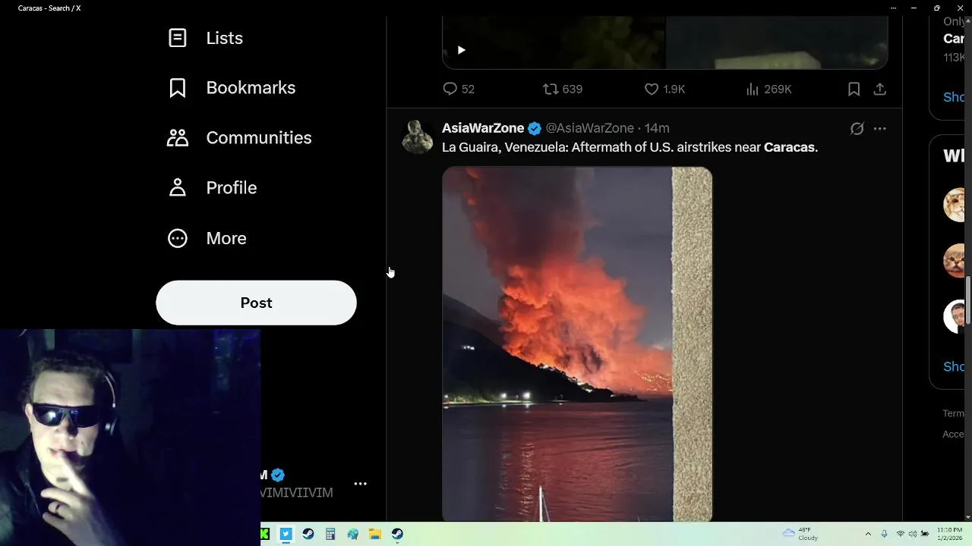The image size is (972, 546).
Task: Click AsiaWarZone verified checkmark badge
Action: click(x=535, y=128)
